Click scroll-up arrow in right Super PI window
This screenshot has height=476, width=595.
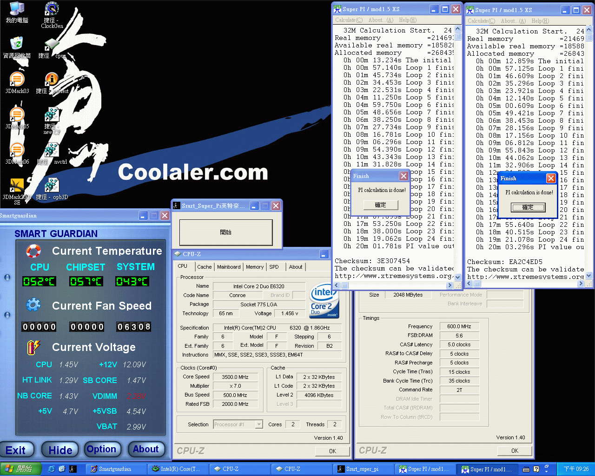pyautogui.click(x=590, y=28)
